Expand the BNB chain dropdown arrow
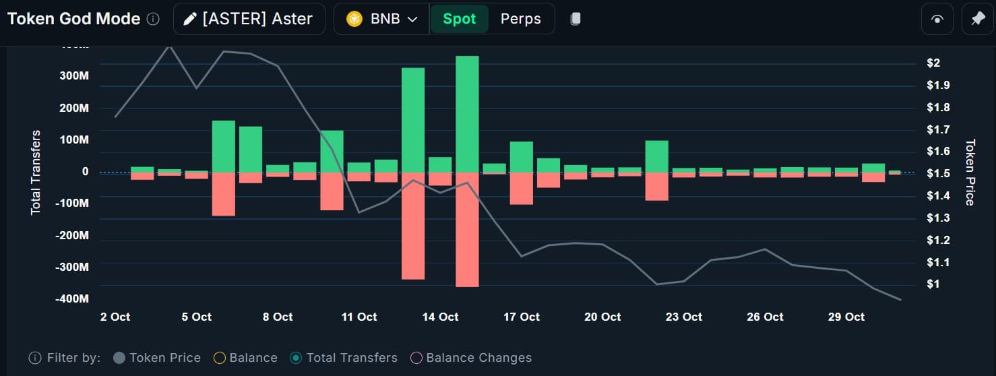Screen dimensions: 996x376 click(x=412, y=19)
